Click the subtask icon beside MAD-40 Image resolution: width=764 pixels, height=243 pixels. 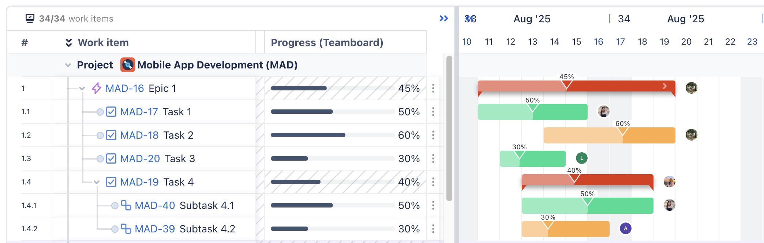pyautogui.click(x=126, y=205)
